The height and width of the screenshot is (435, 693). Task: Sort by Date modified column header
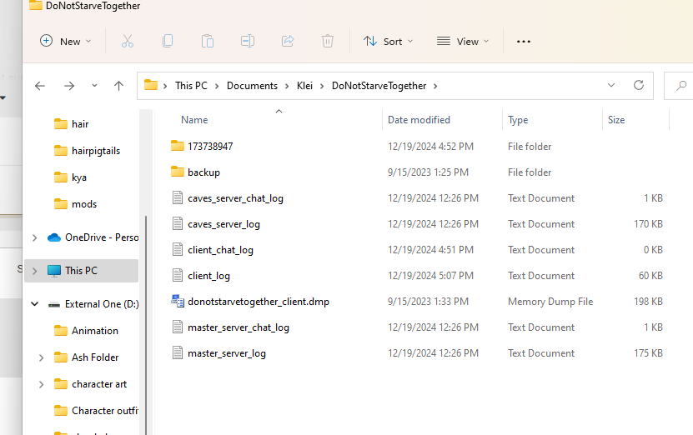pos(419,120)
